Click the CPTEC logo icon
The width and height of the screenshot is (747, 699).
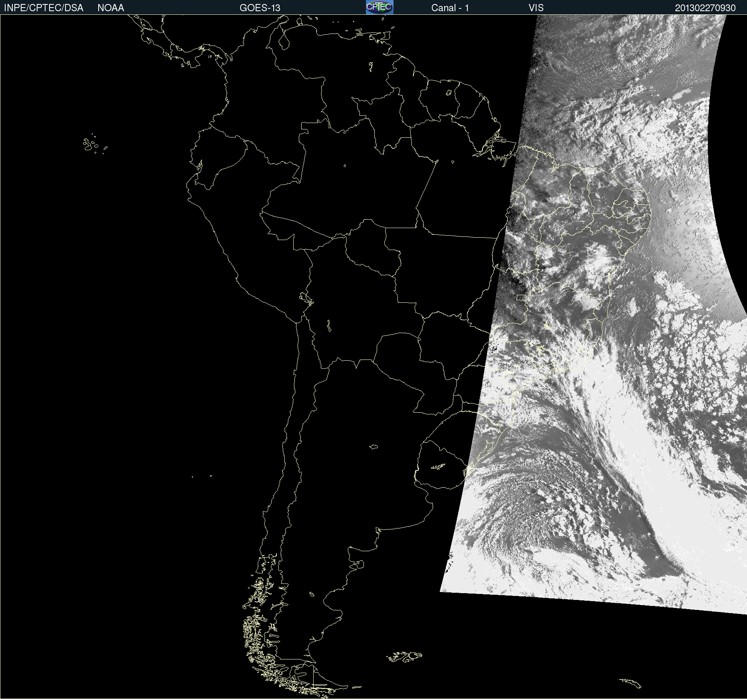pos(379,7)
